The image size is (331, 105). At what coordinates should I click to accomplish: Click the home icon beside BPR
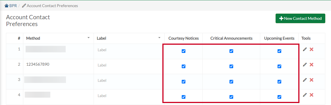tap(7, 6)
